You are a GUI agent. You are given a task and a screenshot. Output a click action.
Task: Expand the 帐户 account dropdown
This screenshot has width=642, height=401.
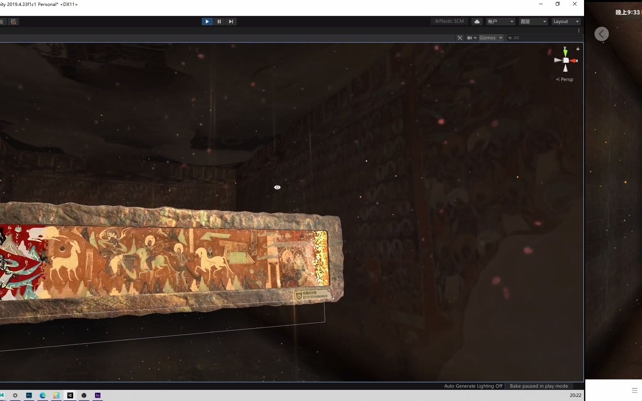tap(500, 22)
